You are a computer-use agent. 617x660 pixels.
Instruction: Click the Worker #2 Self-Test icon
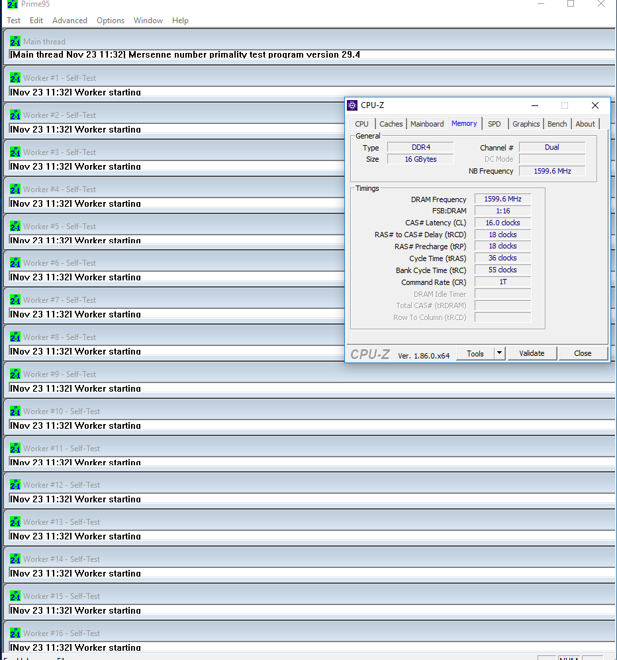point(15,115)
